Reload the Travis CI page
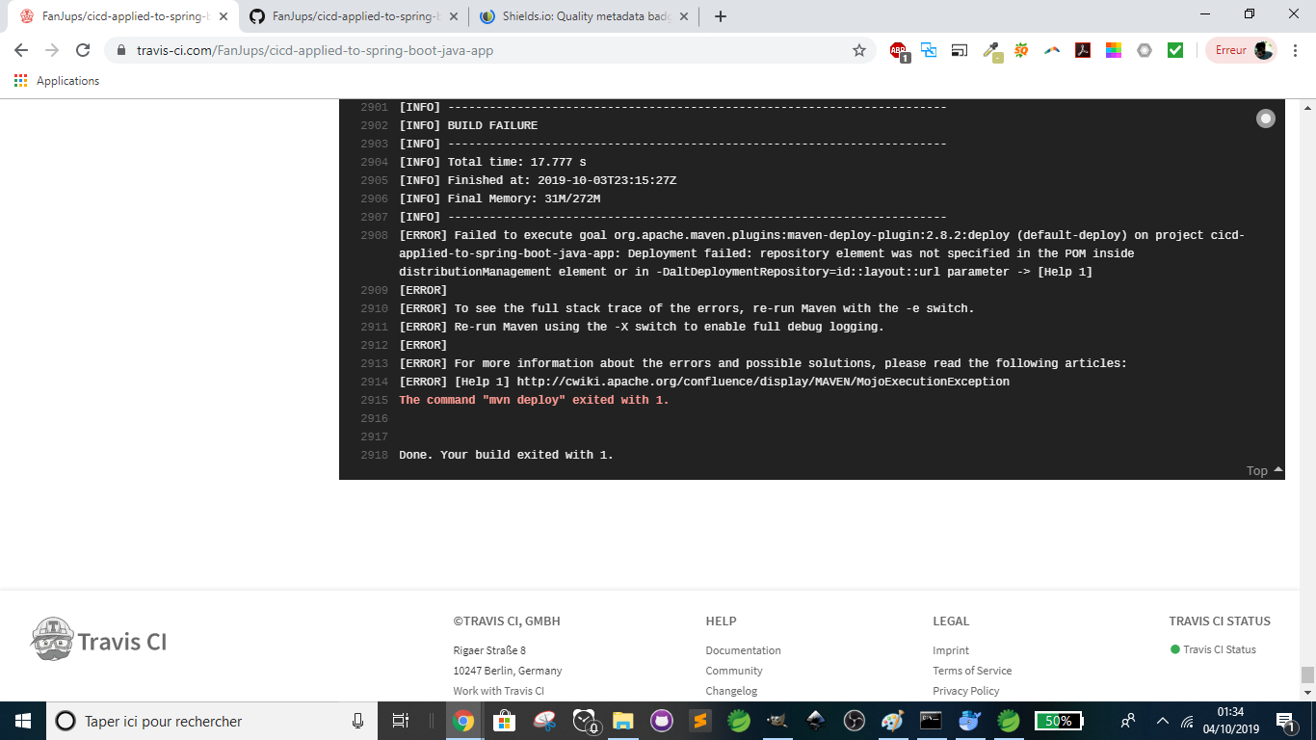1316x740 pixels. (83, 50)
